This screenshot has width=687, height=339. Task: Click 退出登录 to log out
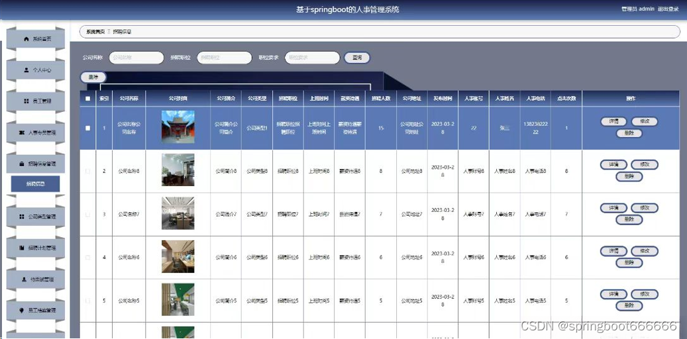tap(668, 9)
